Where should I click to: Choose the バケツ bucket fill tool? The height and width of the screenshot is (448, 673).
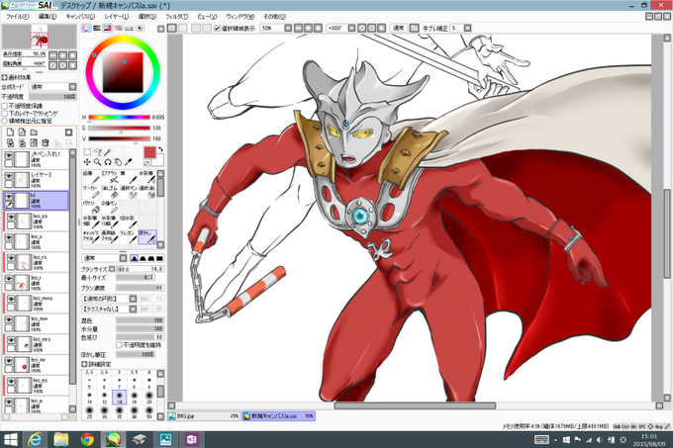(x=91, y=207)
